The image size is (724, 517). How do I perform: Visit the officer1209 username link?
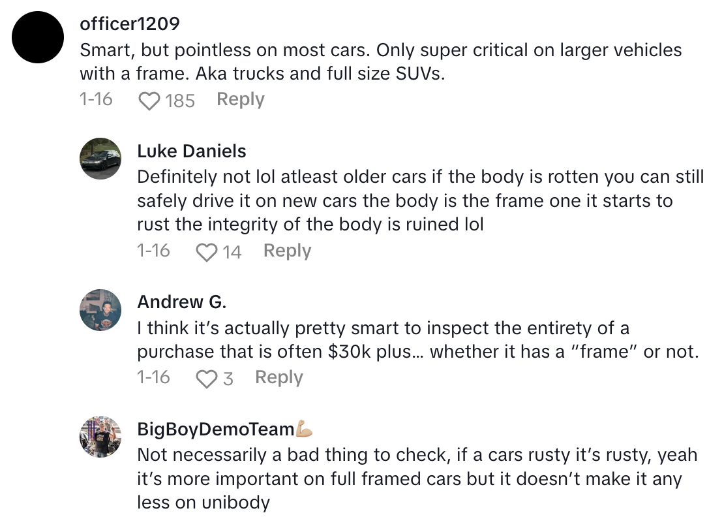[x=129, y=24]
